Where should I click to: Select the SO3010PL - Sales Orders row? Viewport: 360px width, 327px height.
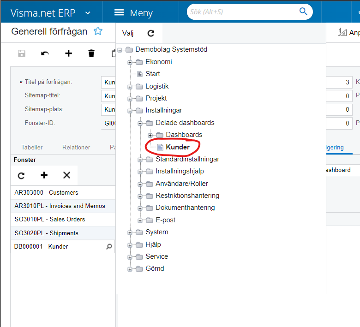tap(63, 220)
